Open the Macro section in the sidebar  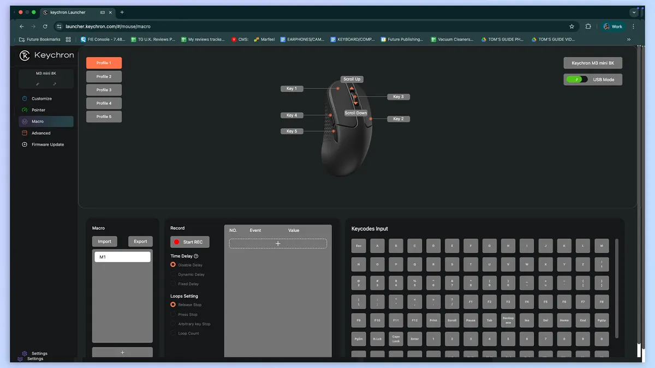pos(38,122)
